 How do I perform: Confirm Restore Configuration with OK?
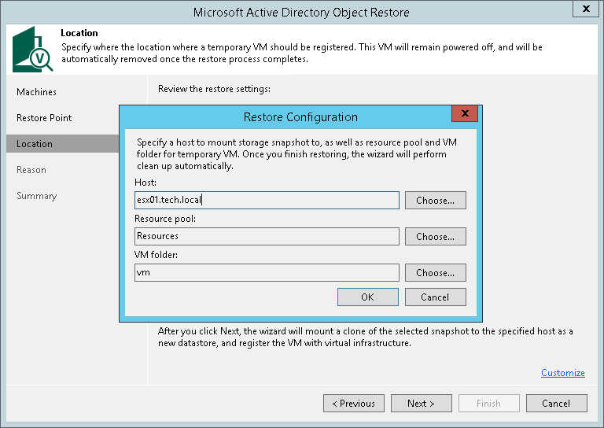click(x=367, y=297)
